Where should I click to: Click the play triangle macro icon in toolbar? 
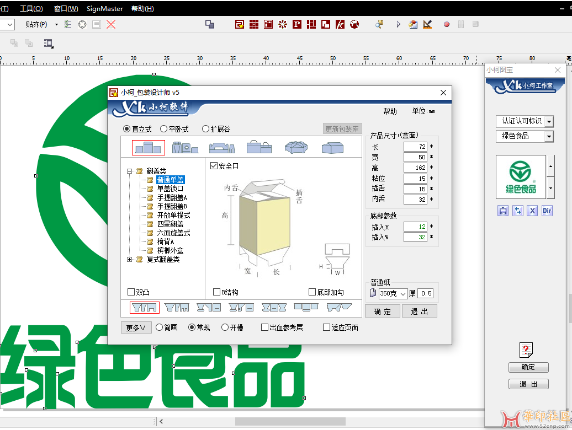(x=399, y=24)
